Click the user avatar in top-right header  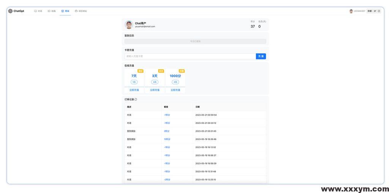(351, 11)
